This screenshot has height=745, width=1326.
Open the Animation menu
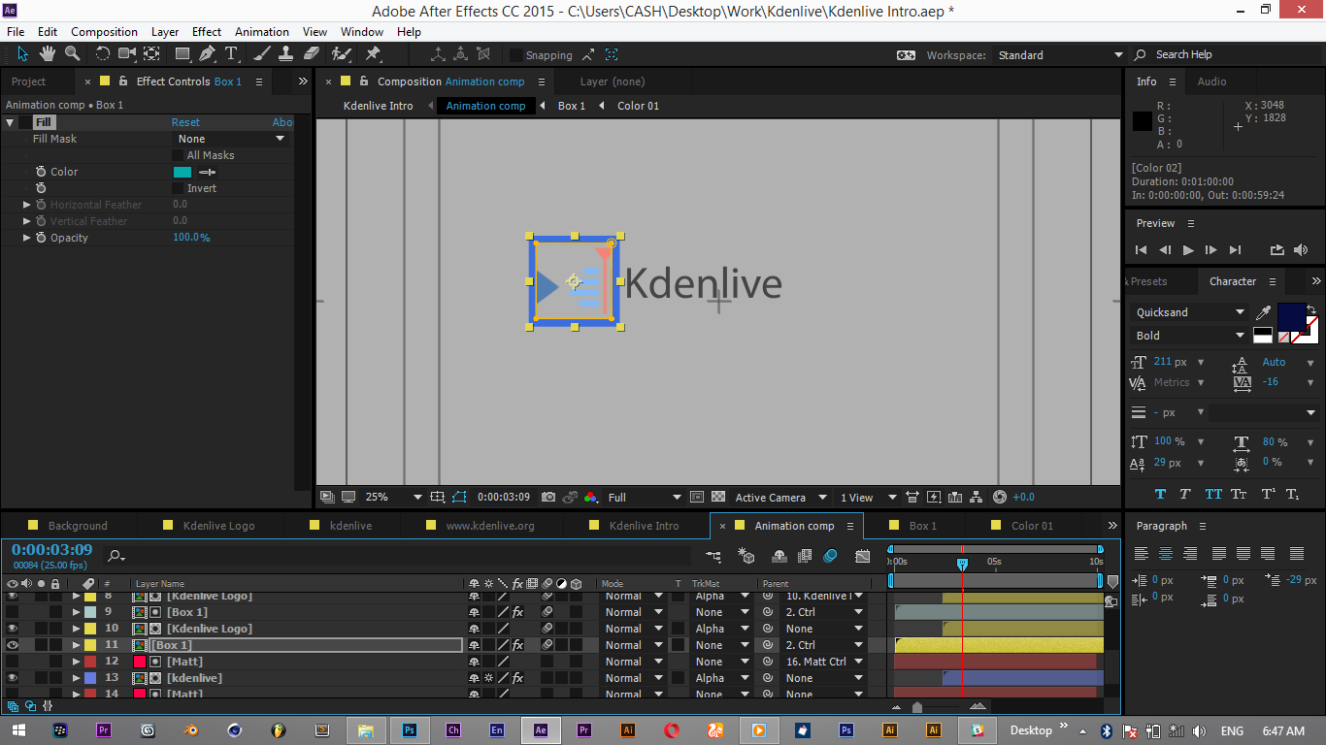point(262,31)
